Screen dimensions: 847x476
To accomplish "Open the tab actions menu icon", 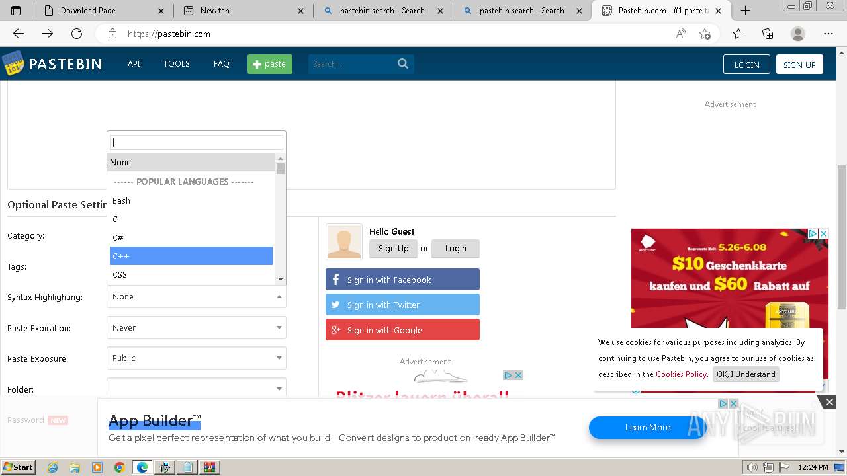I will point(16,11).
